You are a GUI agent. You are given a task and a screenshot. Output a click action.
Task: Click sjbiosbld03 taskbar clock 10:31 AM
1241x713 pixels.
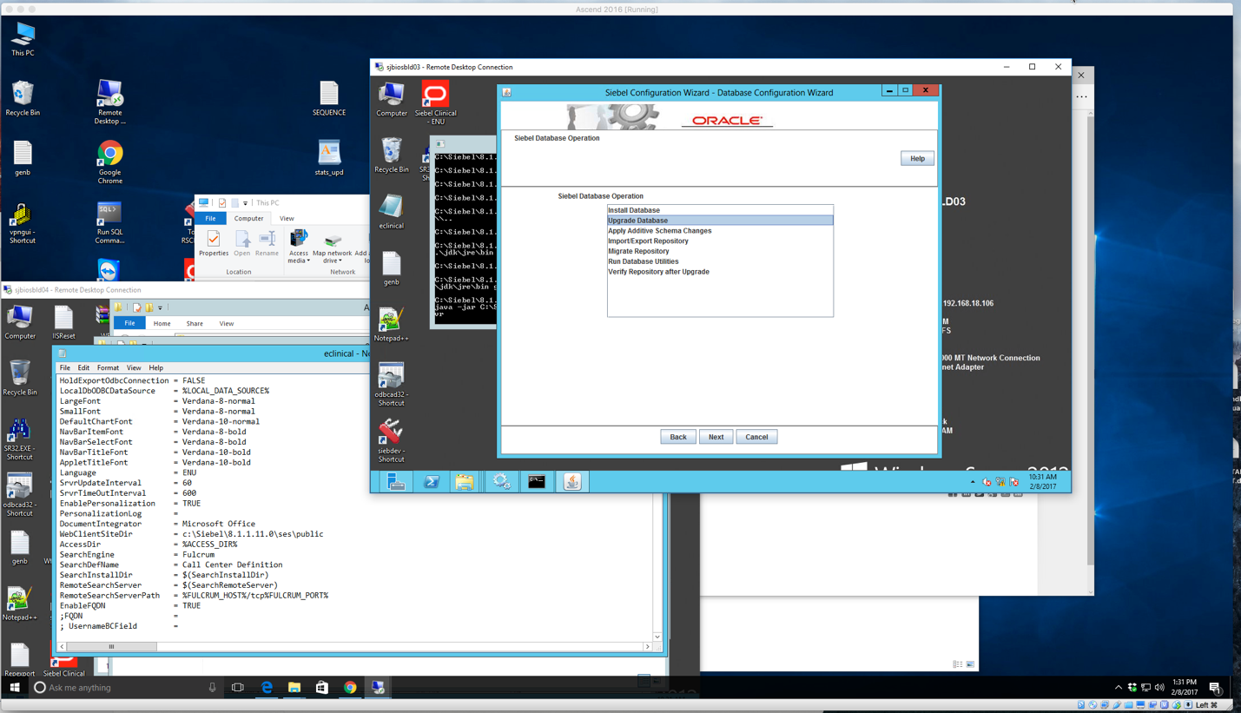[x=1043, y=482]
